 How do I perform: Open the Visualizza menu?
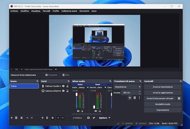pos(36,11)
